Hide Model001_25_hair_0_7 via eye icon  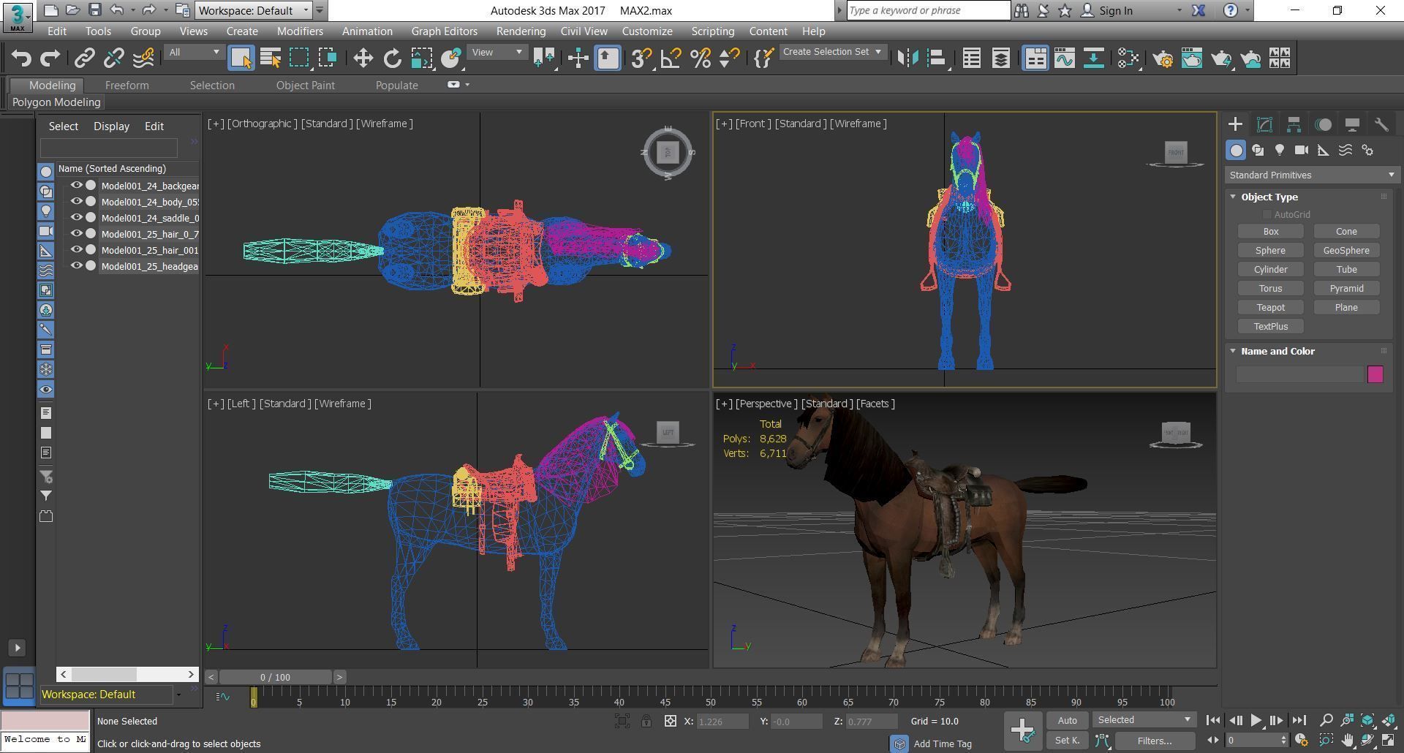[x=76, y=234]
